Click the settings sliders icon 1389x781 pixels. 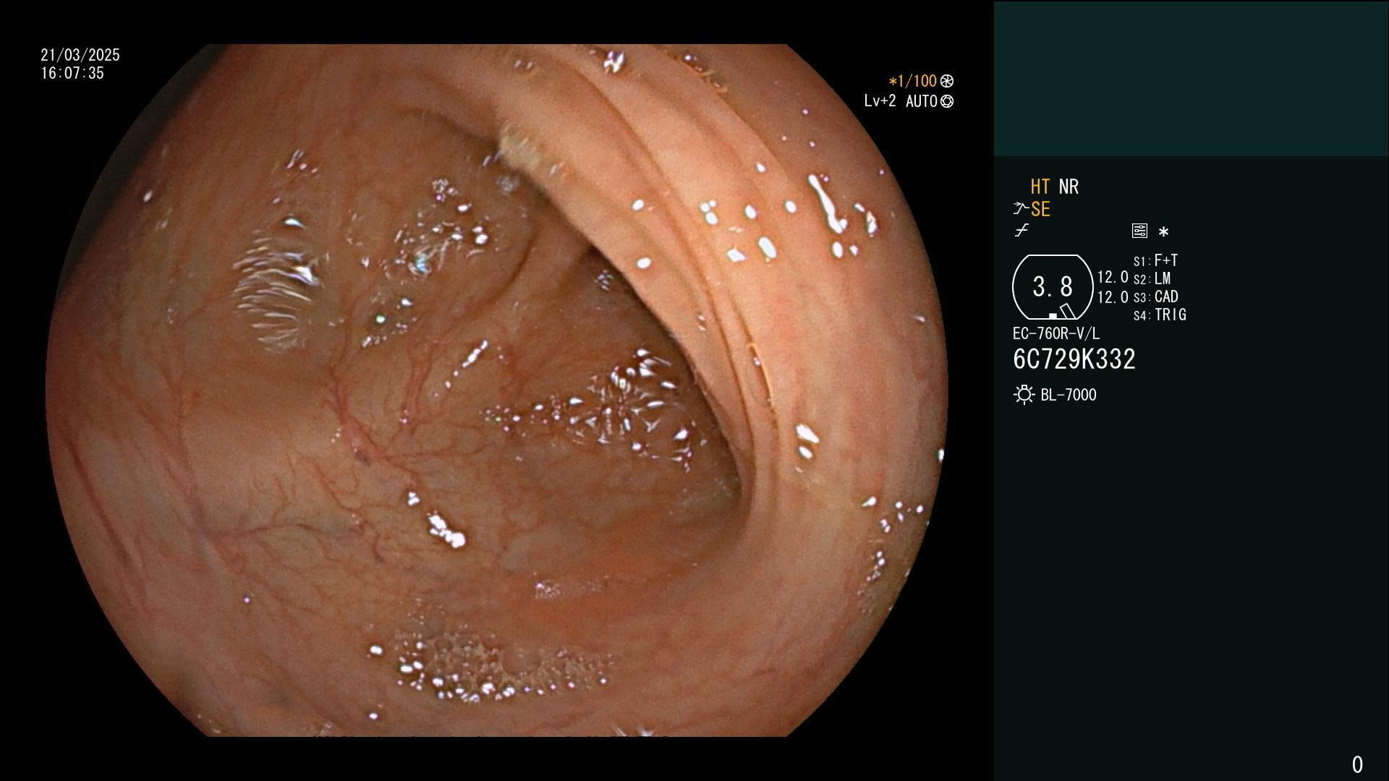point(1139,231)
